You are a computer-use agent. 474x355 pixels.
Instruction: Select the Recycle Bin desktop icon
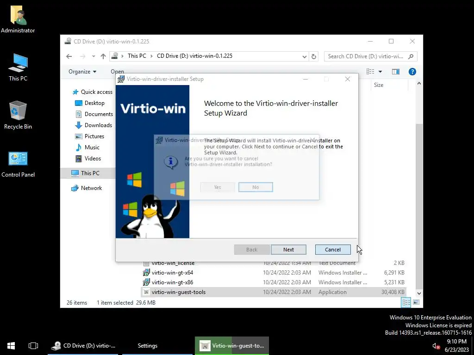click(18, 115)
